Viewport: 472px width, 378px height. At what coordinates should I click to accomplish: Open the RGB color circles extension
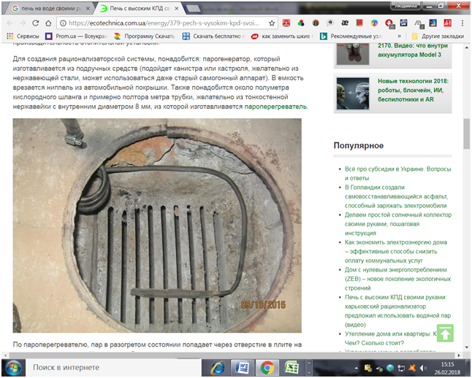pos(301,23)
